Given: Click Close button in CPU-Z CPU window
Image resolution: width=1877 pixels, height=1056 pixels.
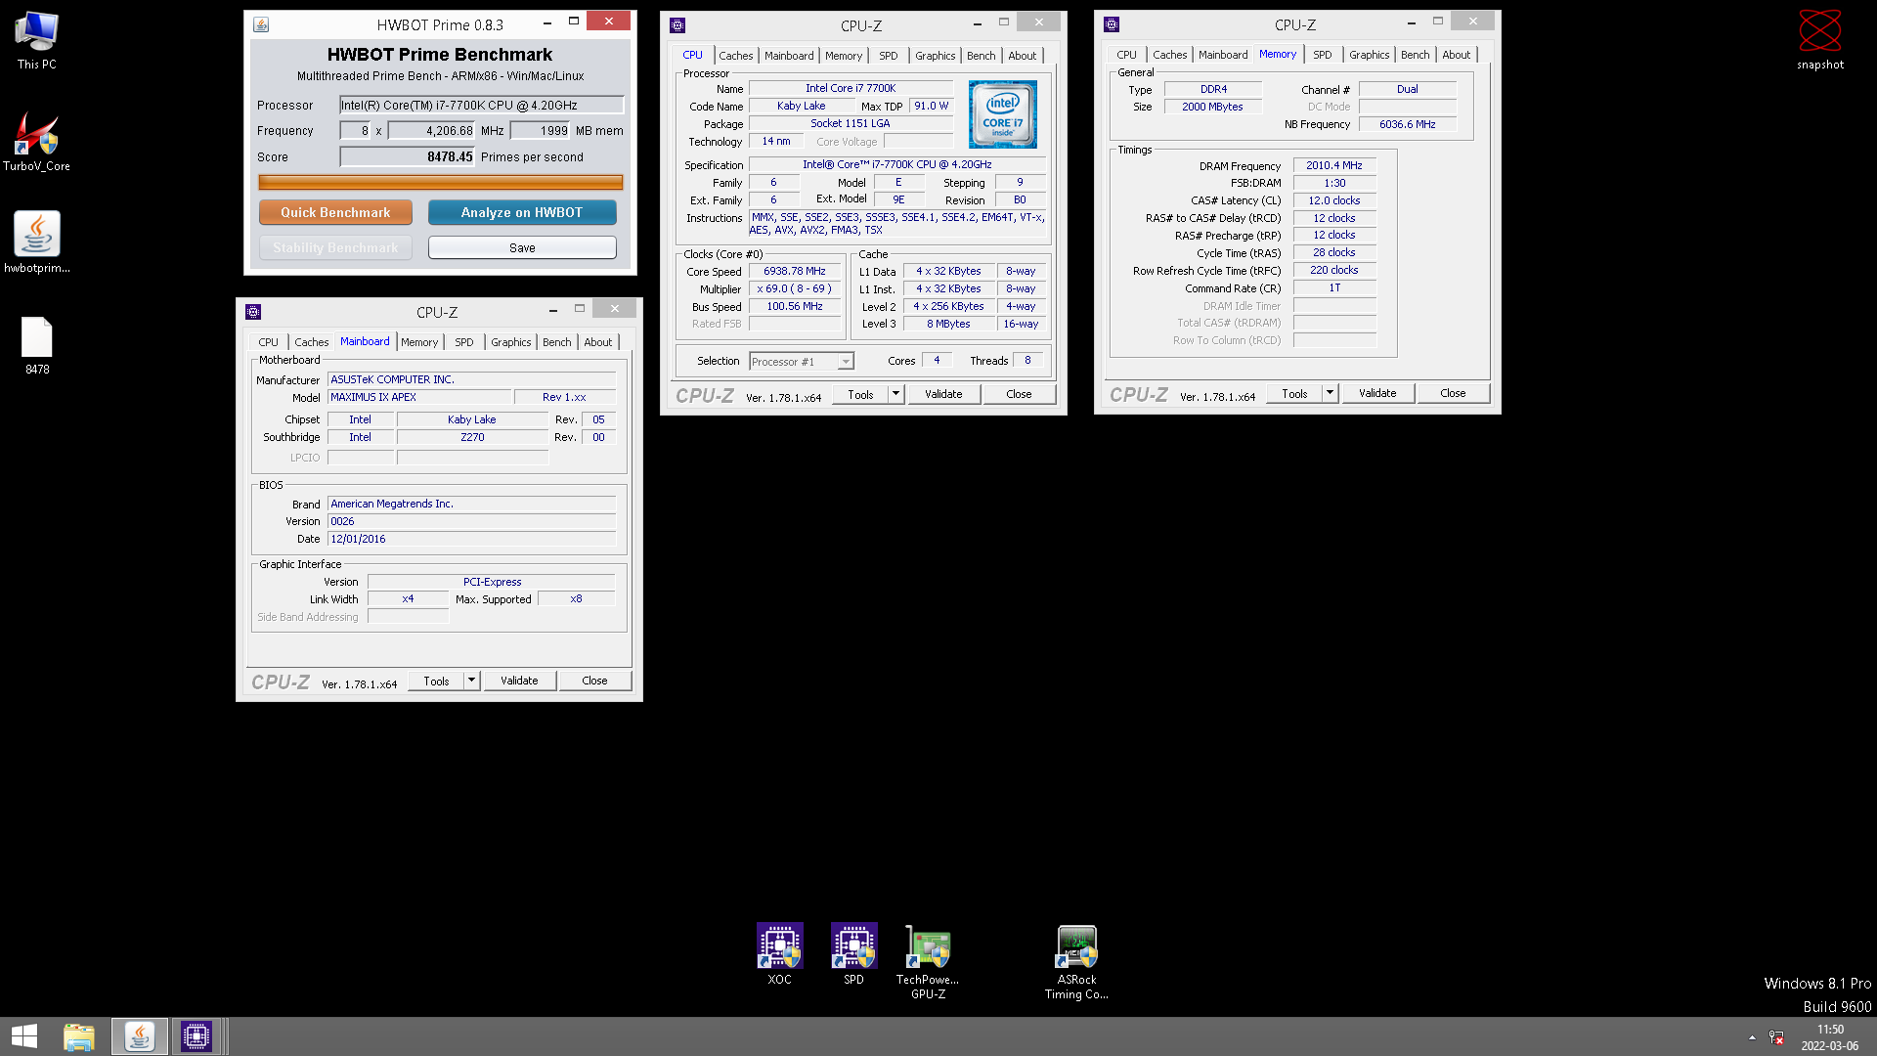Looking at the screenshot, I should tap(1019, 394).
